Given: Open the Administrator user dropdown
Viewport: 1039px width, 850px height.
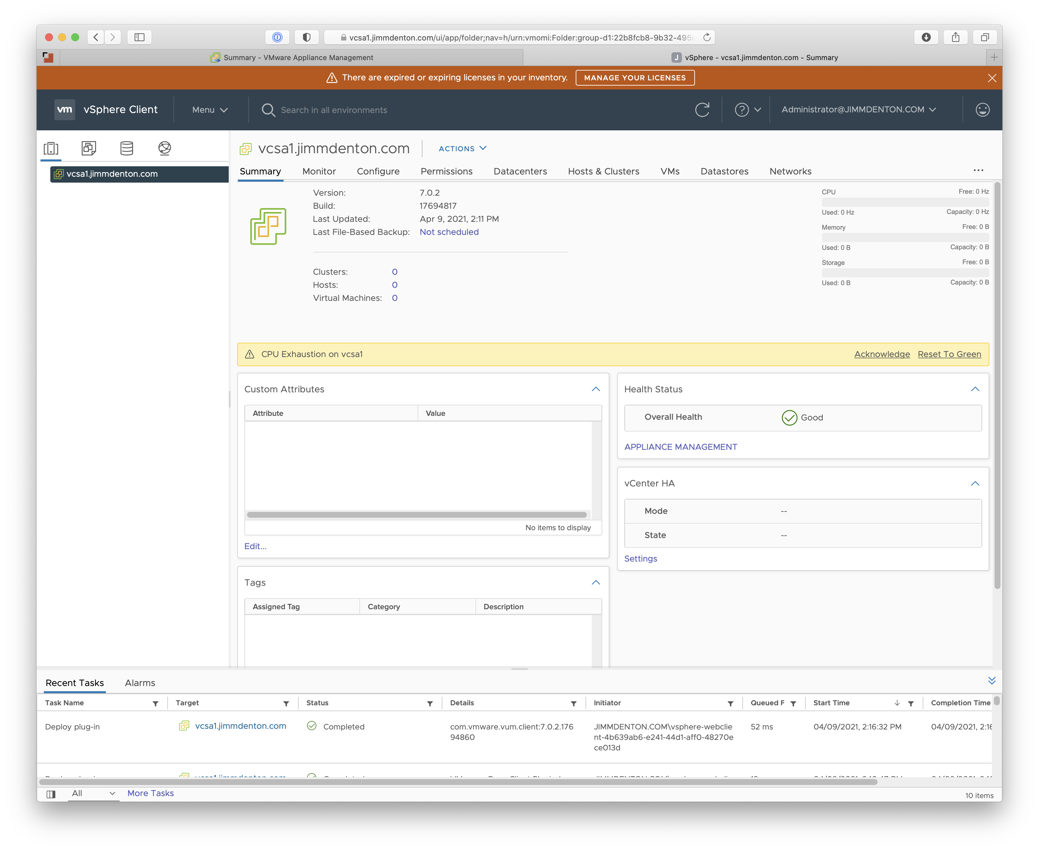Looking at the screenshot, I should click(x=858, y=109).
